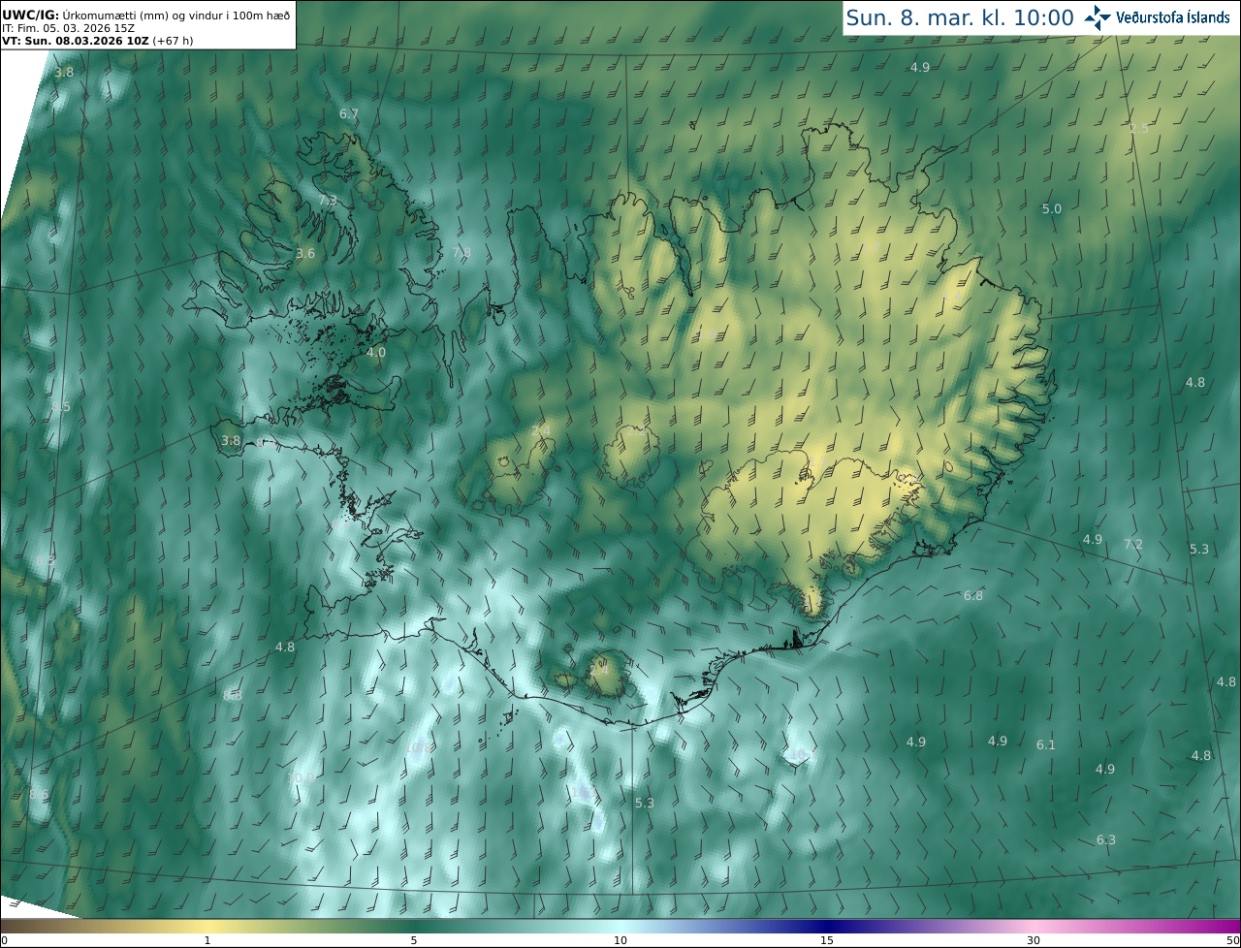The height and width of the screenshot is (948, 1241).
Task: Select the 6.3 value on the map
Action: tap(1106, 839)
